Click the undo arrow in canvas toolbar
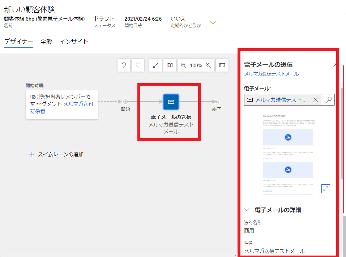The image size is (346, 257). click(x=124, y=65)
